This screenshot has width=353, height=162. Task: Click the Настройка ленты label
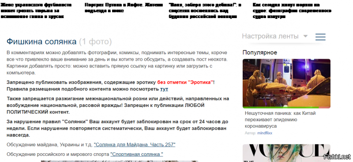(270, 36)
